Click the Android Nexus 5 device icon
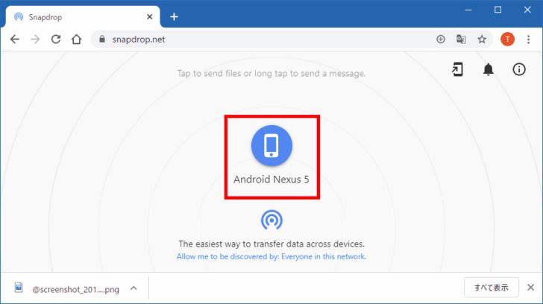The width and height of the screenshot is (543, 304). tap(271, 145)
